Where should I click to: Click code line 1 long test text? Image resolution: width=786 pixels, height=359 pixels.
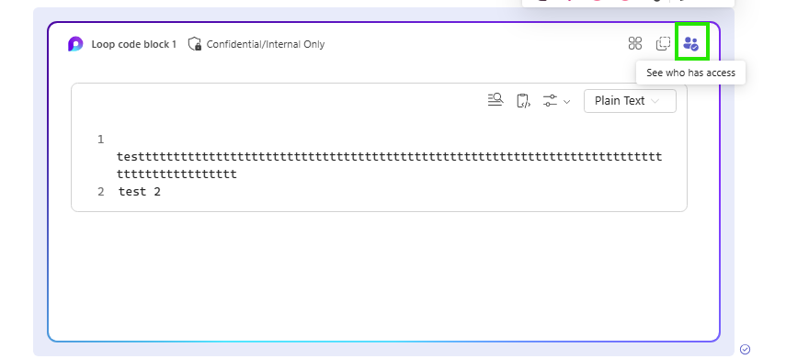pyautogui.click(x=390, y=157)
